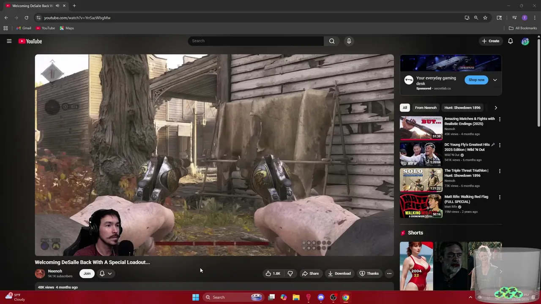Open more actions menu below video
Screen dimensions: 541x304
[x=389, y=274]
